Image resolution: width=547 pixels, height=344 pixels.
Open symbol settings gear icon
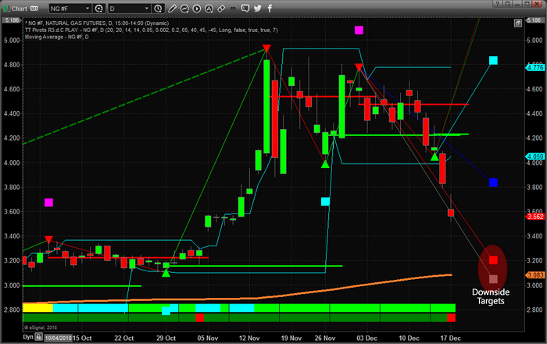point(99,9)
